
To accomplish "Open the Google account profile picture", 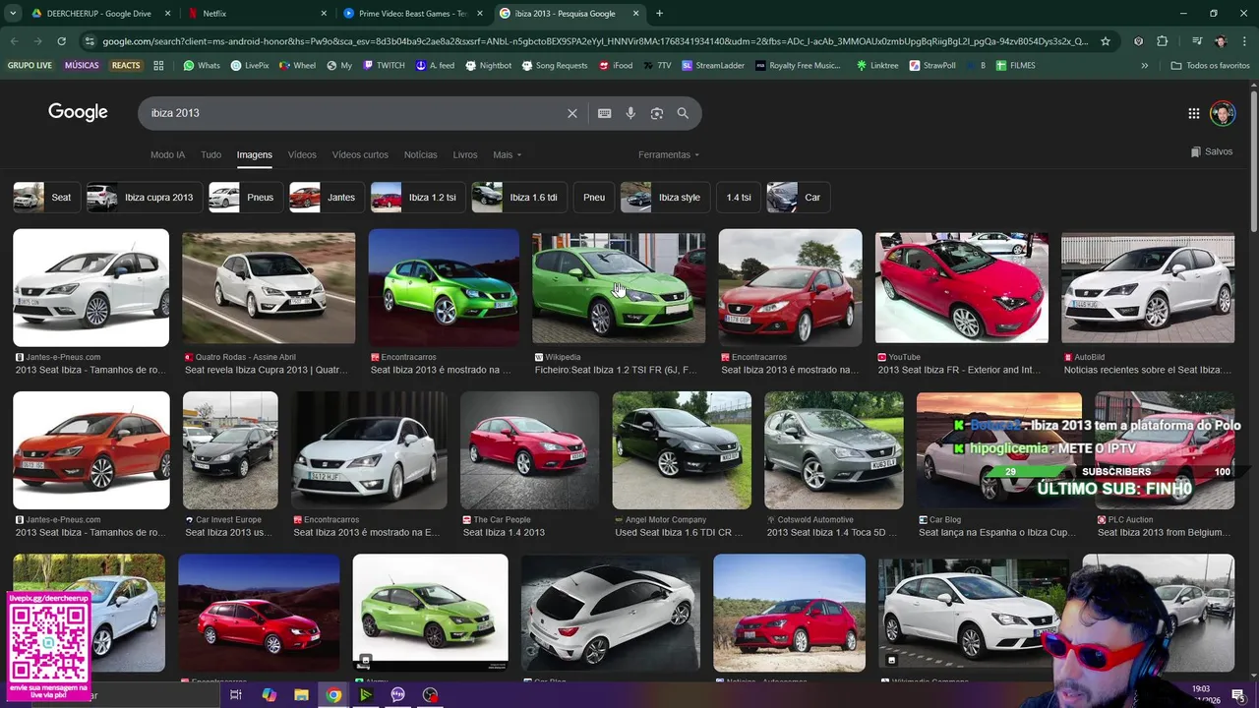I will coord(1222,113).
